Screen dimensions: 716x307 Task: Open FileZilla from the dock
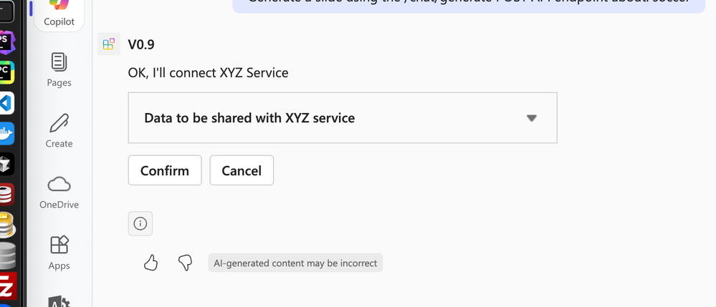point(6,288)
